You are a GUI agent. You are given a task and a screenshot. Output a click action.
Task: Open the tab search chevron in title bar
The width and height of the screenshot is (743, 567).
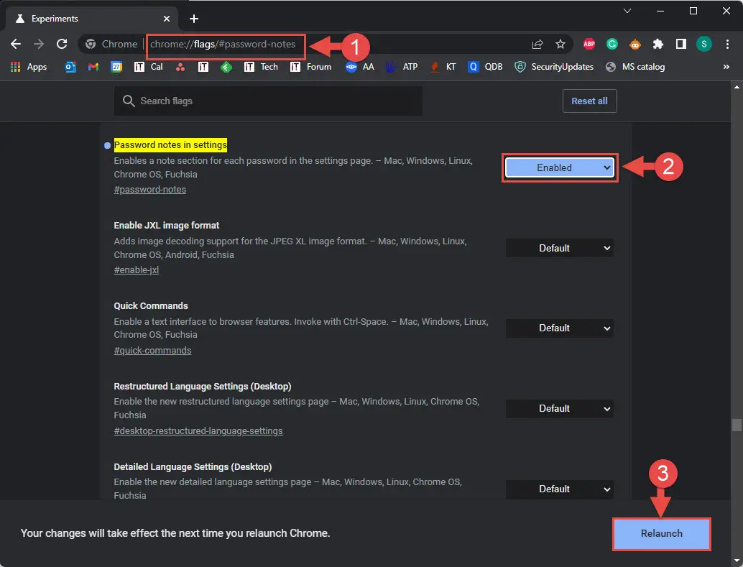pos(627,11)
